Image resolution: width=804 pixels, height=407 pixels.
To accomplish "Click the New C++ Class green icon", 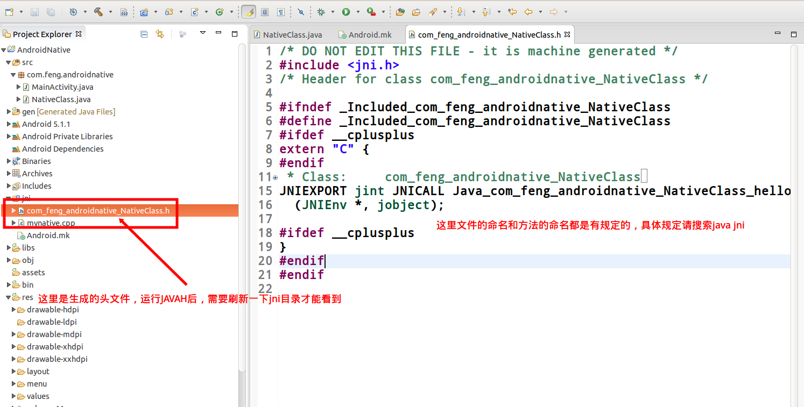I will coord(220,11).
